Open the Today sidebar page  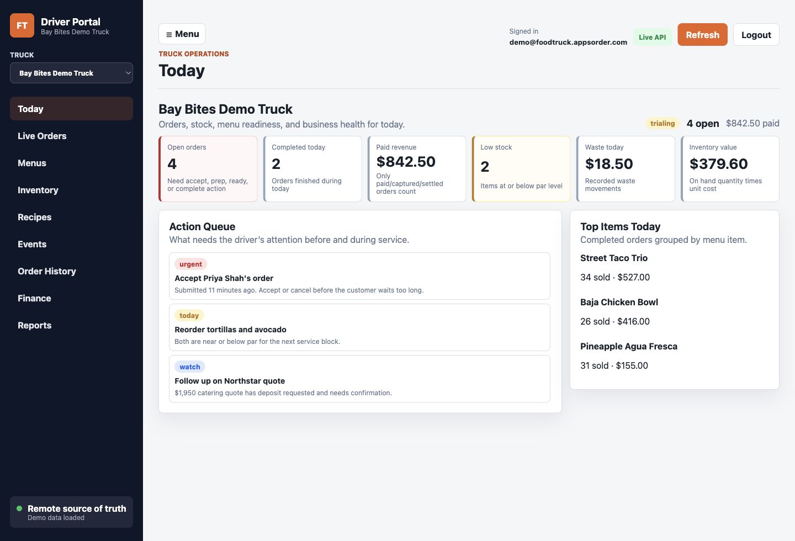pyautogui.click(x=71, y=109)
